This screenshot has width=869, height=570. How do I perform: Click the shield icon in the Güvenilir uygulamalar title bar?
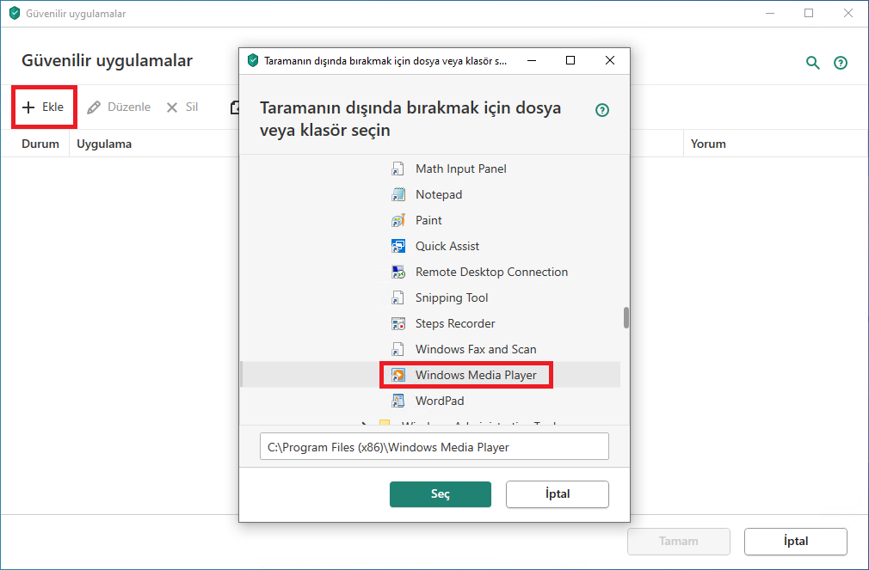(x=15, y=13)
